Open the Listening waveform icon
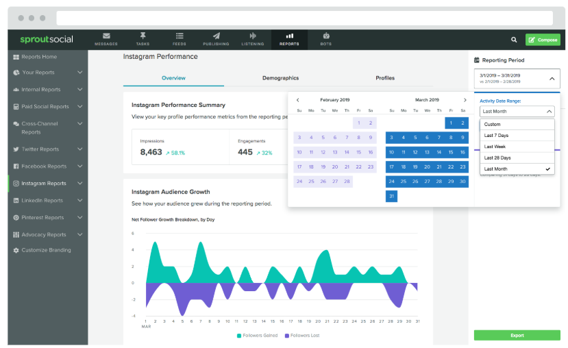Screen dimensions: 568x348 253,36
